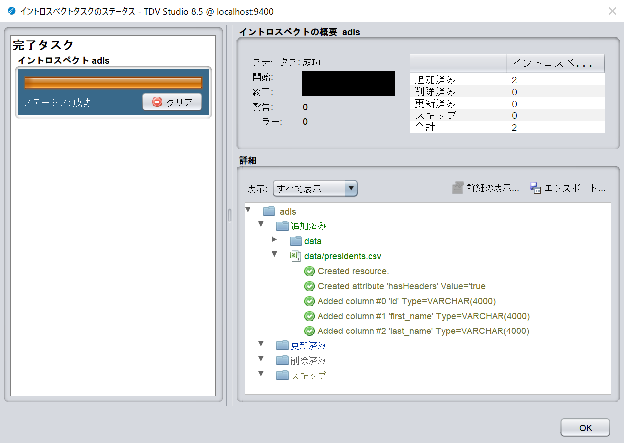Select the 追加済み folder icon

pyautogui.click(x=282, y=226)
